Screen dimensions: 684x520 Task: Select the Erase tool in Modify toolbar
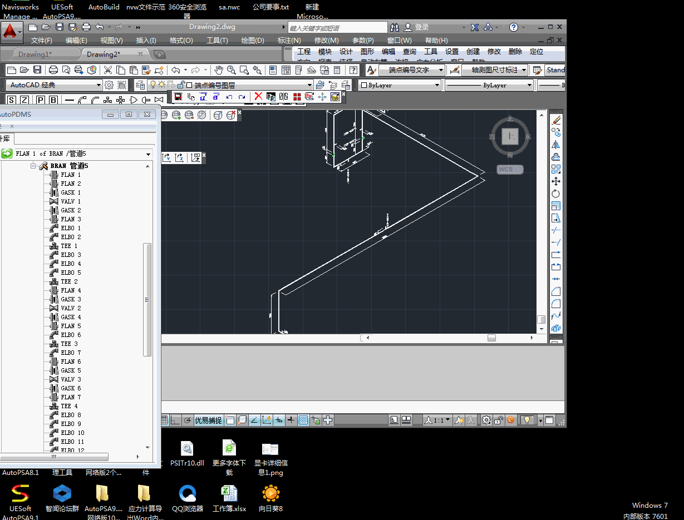click(x=556, y=120)
